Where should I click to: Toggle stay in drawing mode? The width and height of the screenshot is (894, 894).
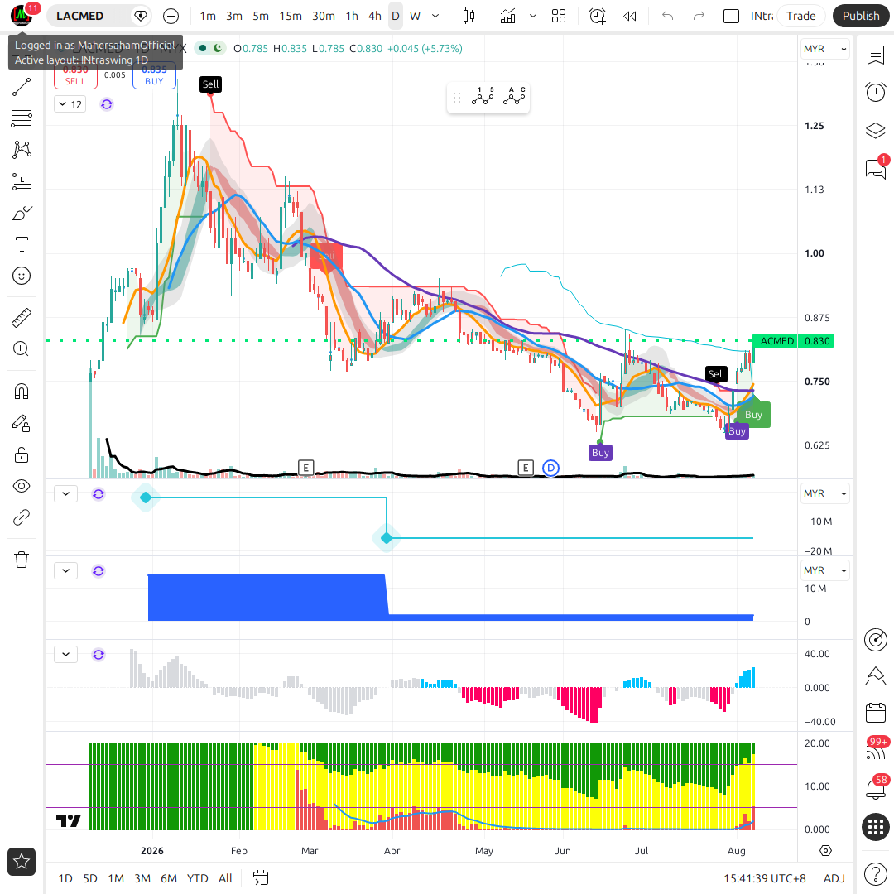click(22, 423)
